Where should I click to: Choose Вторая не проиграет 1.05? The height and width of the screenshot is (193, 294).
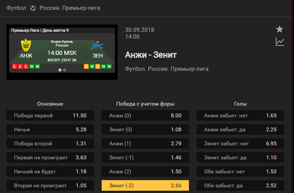[x=50, y=185]
